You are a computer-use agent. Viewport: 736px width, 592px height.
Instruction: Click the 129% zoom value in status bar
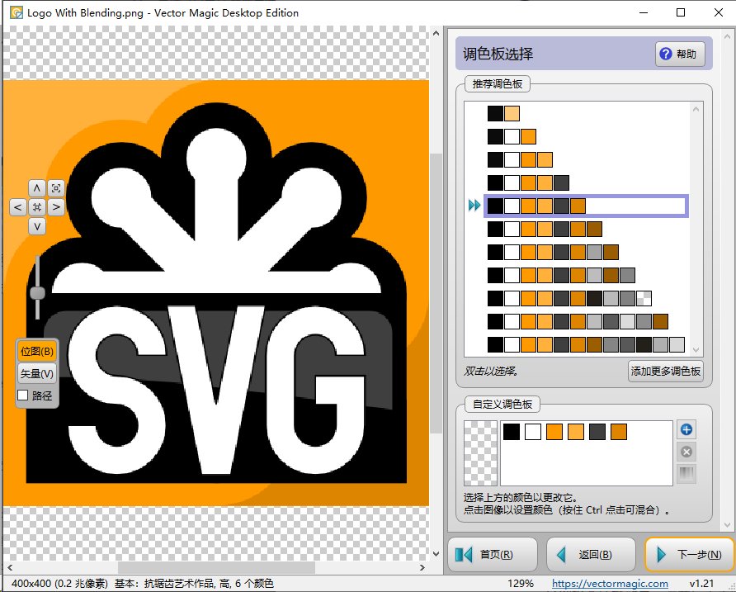pos(520,584)
